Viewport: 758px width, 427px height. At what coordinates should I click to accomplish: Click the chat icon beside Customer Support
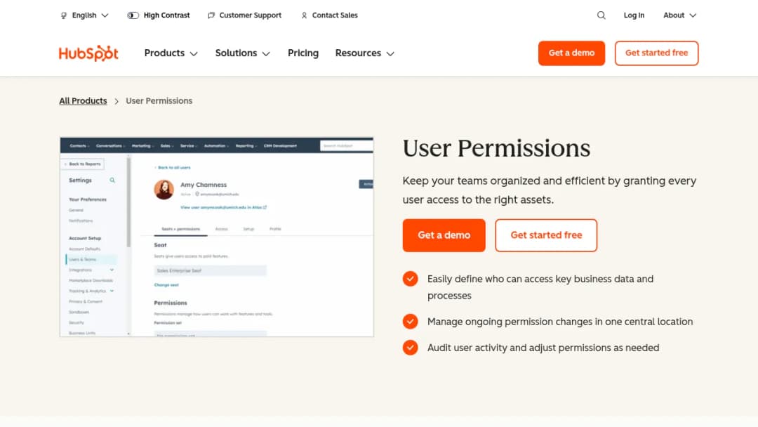click(211, 15)
